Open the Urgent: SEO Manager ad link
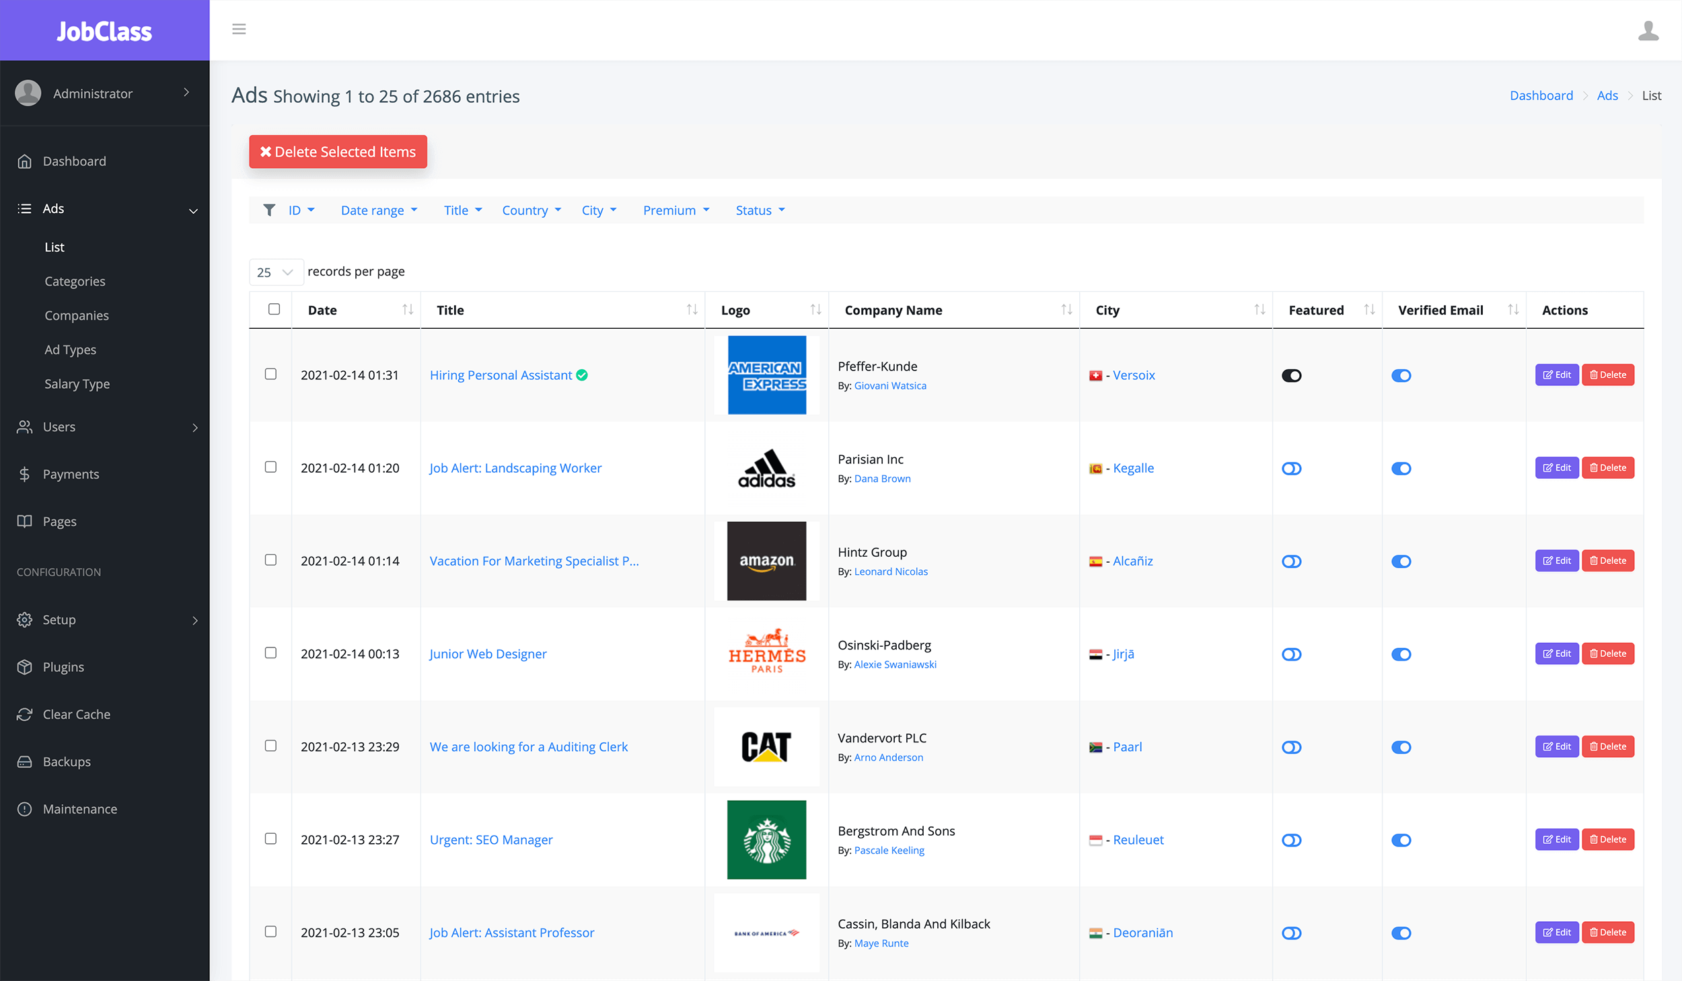This screenshot has width=1682, height=981. pyautogui.click(x=491, y=840)
